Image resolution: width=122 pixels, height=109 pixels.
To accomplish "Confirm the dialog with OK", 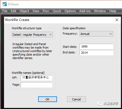I will point(48,99).
